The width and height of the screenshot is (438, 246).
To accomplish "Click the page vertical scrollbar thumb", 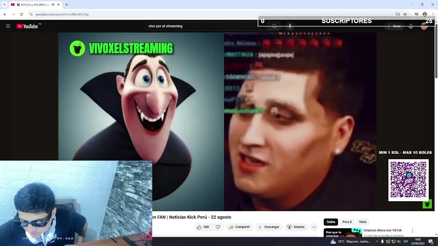I will 436,51.
